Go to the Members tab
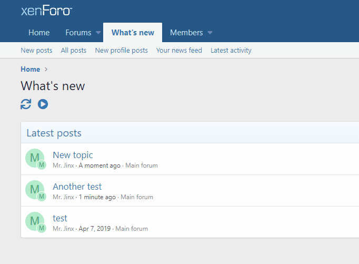This screenshot has width=359, height=264. pos(186,33)
